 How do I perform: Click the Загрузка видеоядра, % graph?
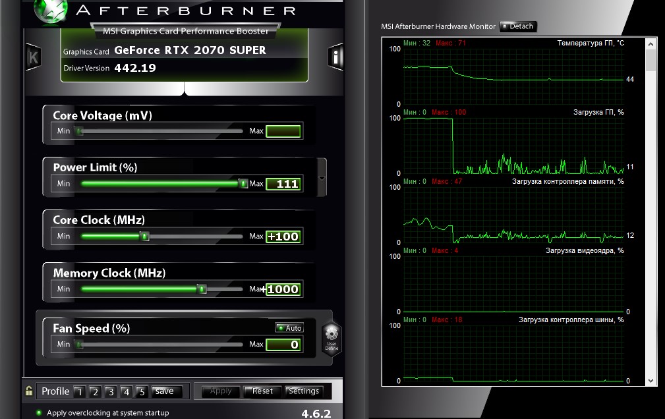(x=513, y=284)
